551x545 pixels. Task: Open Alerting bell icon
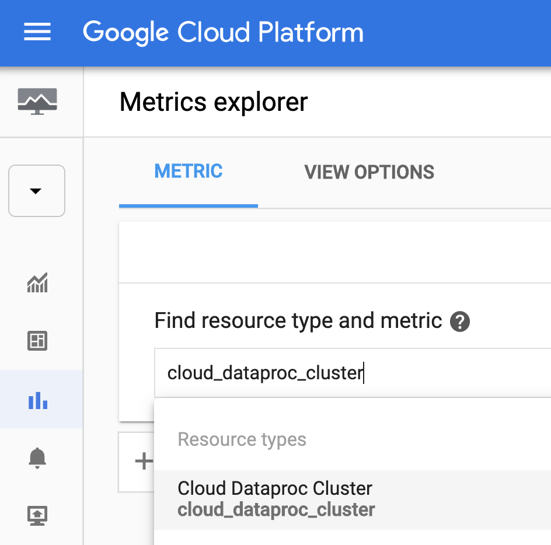(37, 458)
